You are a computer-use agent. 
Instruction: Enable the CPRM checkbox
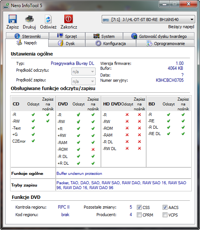139,215
